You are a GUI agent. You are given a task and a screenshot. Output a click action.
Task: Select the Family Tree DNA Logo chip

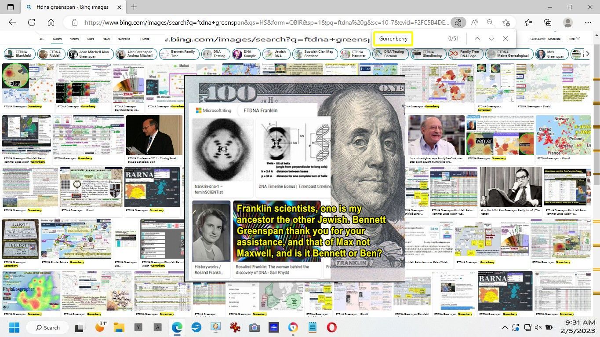pyautogui.click(x=465, y=54)
